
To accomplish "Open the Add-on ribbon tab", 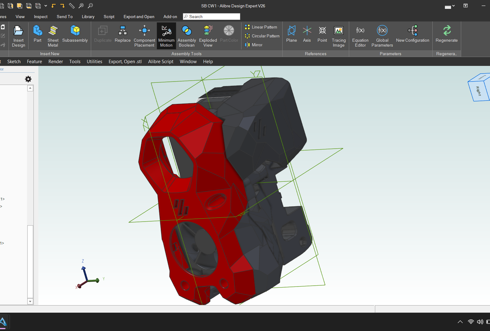I will click(x=170, y=17).
